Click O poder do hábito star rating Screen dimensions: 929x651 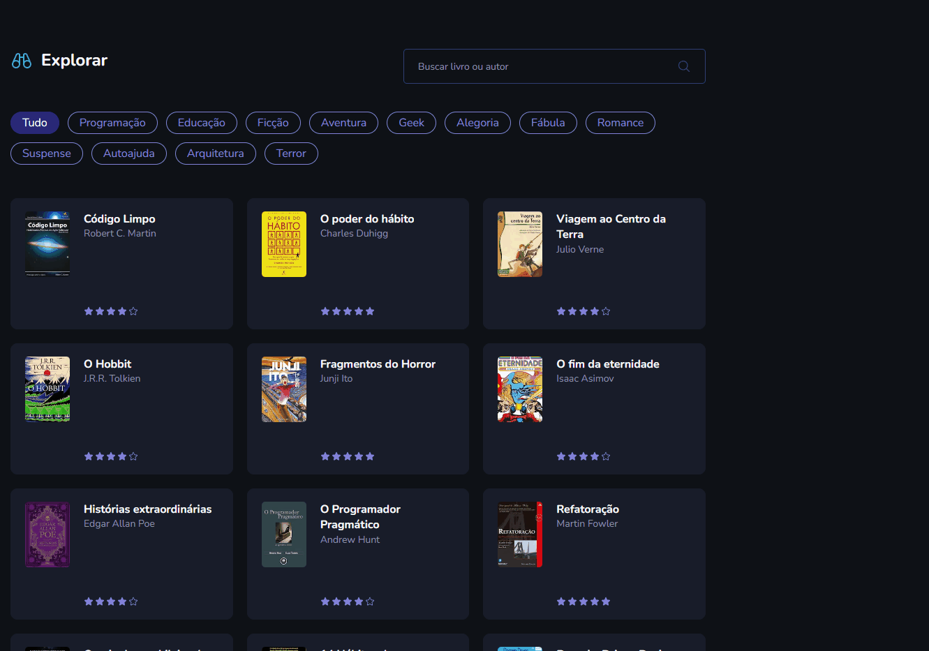[348, 311]
